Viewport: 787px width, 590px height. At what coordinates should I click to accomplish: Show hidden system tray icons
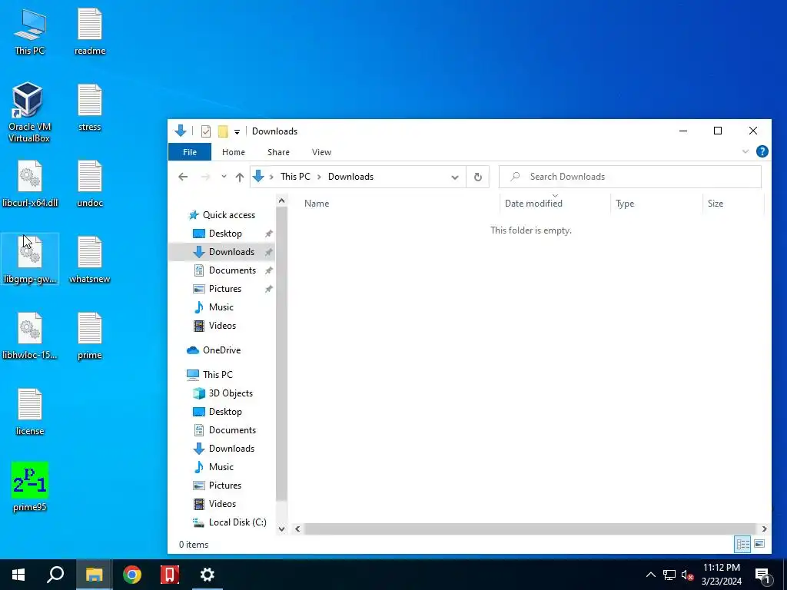click(650, 575)
